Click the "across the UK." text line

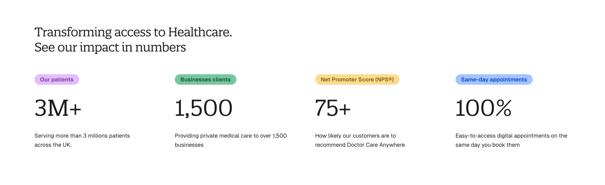[x=53, y=145]
